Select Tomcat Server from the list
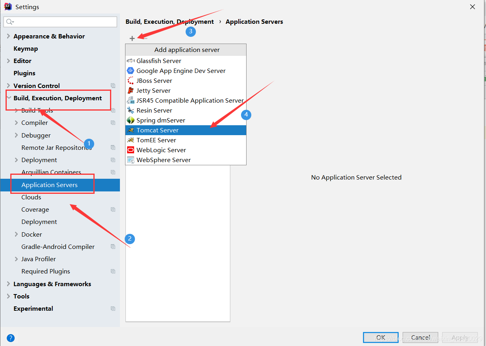 click(186, 130)
